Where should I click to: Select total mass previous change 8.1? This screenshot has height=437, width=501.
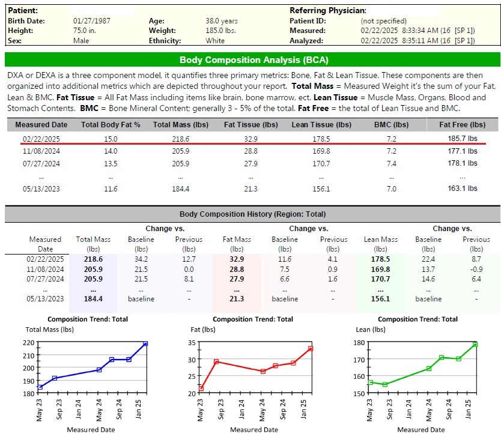[x=189, y=279]
